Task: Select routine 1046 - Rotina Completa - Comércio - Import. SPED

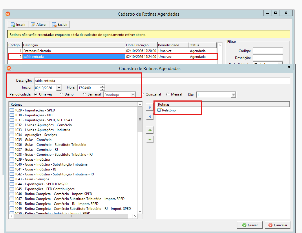Action: (51, 194)
